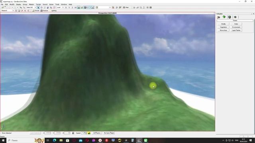Click the unlink object toolbar icon
The height and width of the screenshot is (143, 255).
point(24,8)
